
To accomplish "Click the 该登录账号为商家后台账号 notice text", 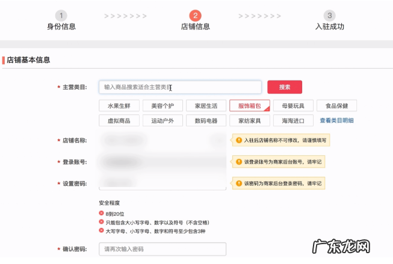I will click(283, 162).
